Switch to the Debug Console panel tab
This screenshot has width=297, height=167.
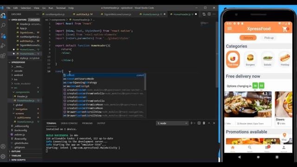tap(69, 123)
